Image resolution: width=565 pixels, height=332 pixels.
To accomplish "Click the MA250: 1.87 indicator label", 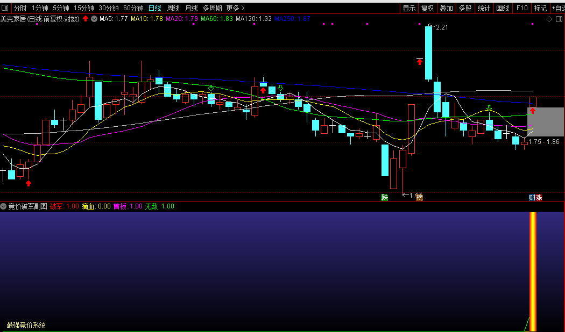I will click(x=292, y=19).
